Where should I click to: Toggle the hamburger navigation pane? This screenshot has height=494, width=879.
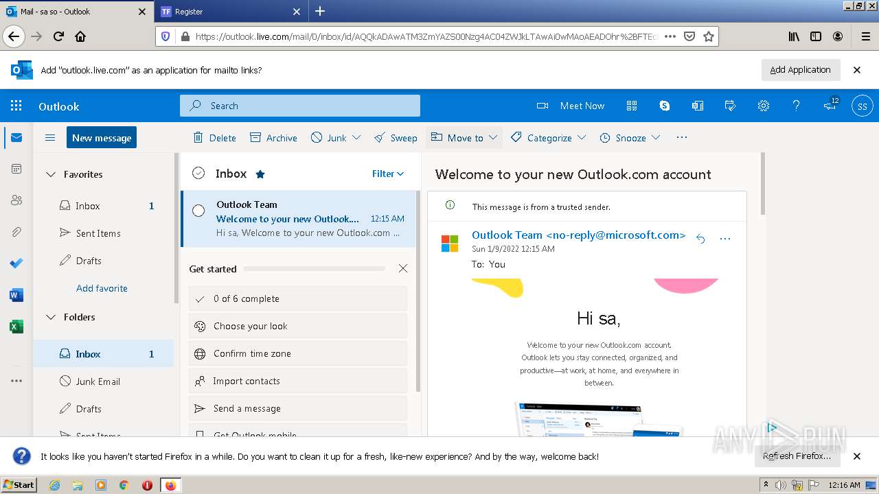tap(49, 137)
